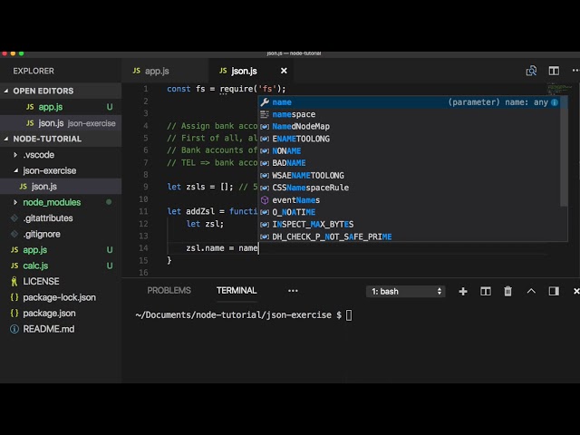Pick the O_NOATIME suggestion
The image size is (580, 435).
pos(409,212)
